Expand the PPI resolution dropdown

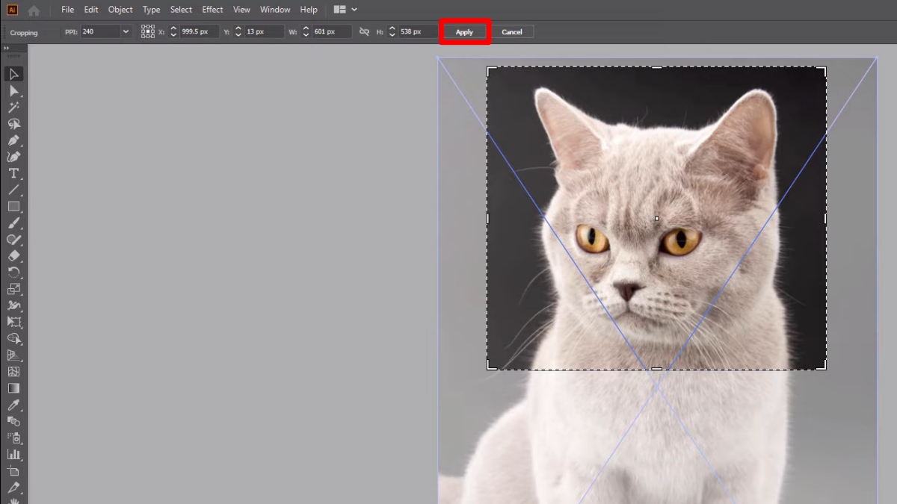[x=126, y=31]
